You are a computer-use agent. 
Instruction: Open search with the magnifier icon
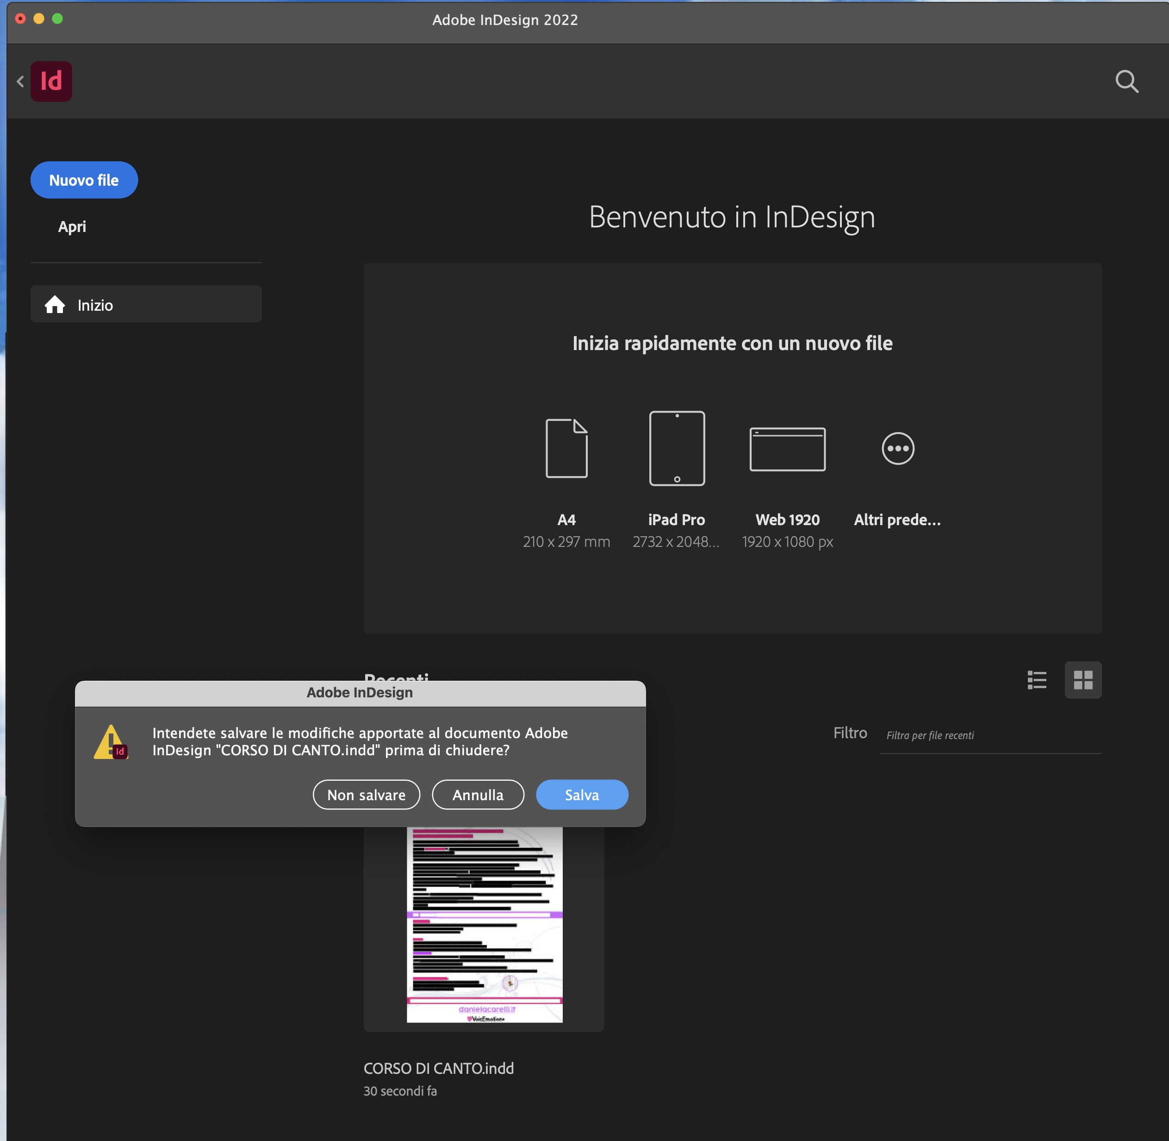1126,81
